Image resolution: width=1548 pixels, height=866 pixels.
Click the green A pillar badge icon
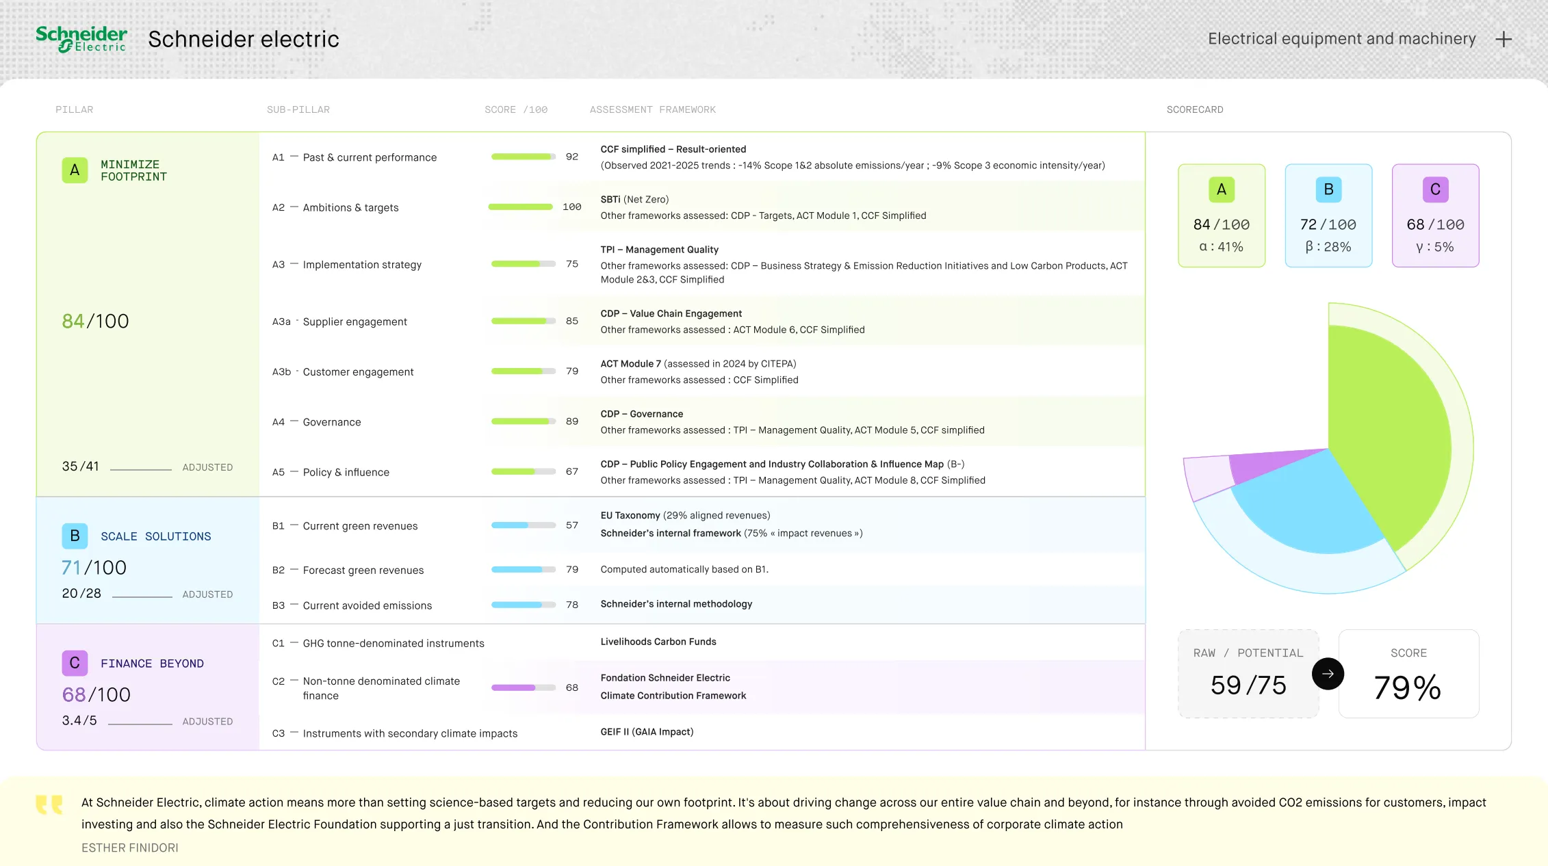(x=75, y=170)
